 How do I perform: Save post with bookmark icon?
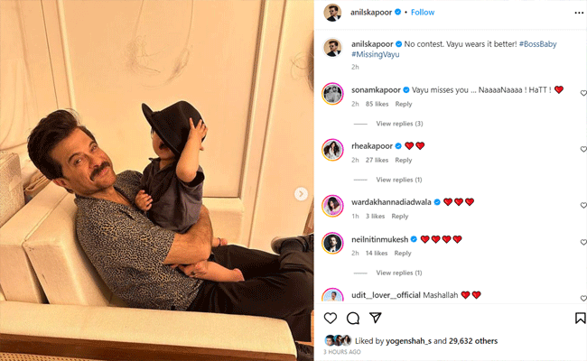coord(581,318)
